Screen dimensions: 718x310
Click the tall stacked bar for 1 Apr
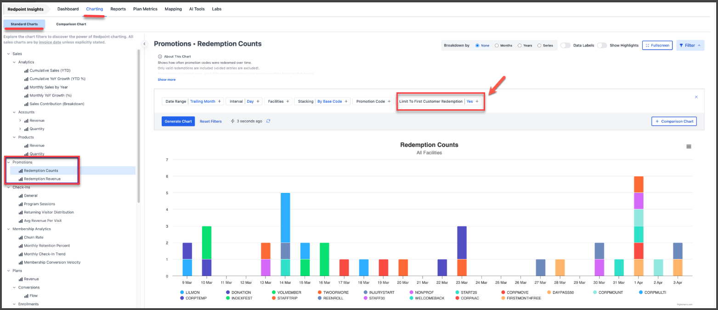tap(639, 226)
